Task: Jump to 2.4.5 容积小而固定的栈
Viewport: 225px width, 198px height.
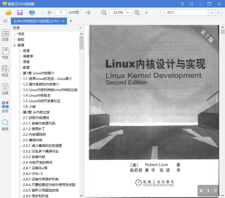Action: pyautogui.click(x=41, y=190)
